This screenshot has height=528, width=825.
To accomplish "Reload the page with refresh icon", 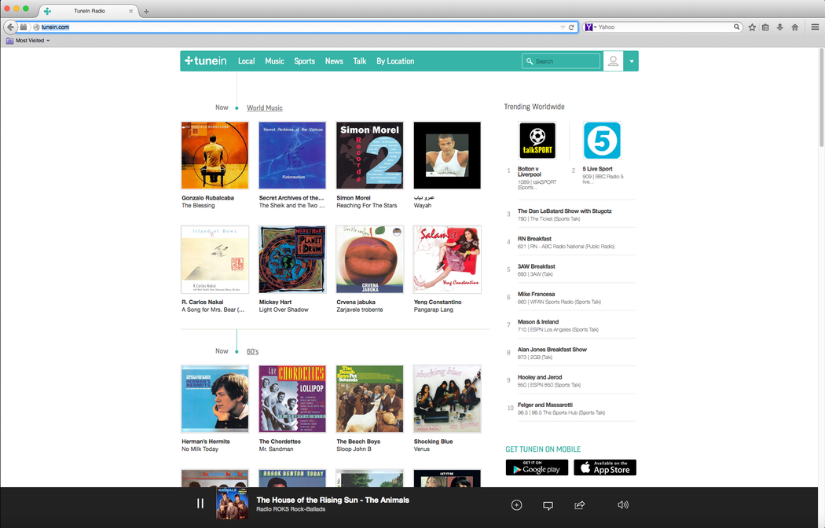I will click(x=571, y=27).
